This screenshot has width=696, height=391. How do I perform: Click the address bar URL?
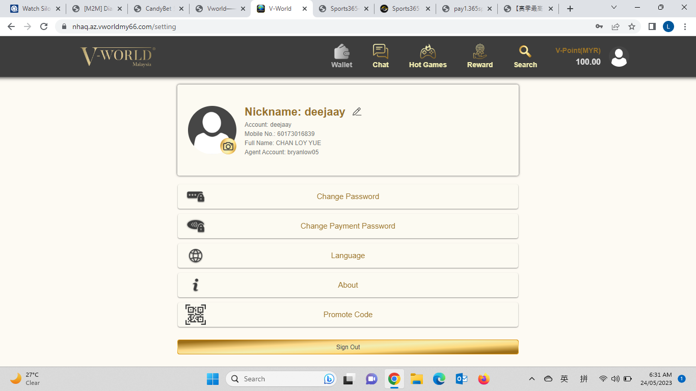124,26
